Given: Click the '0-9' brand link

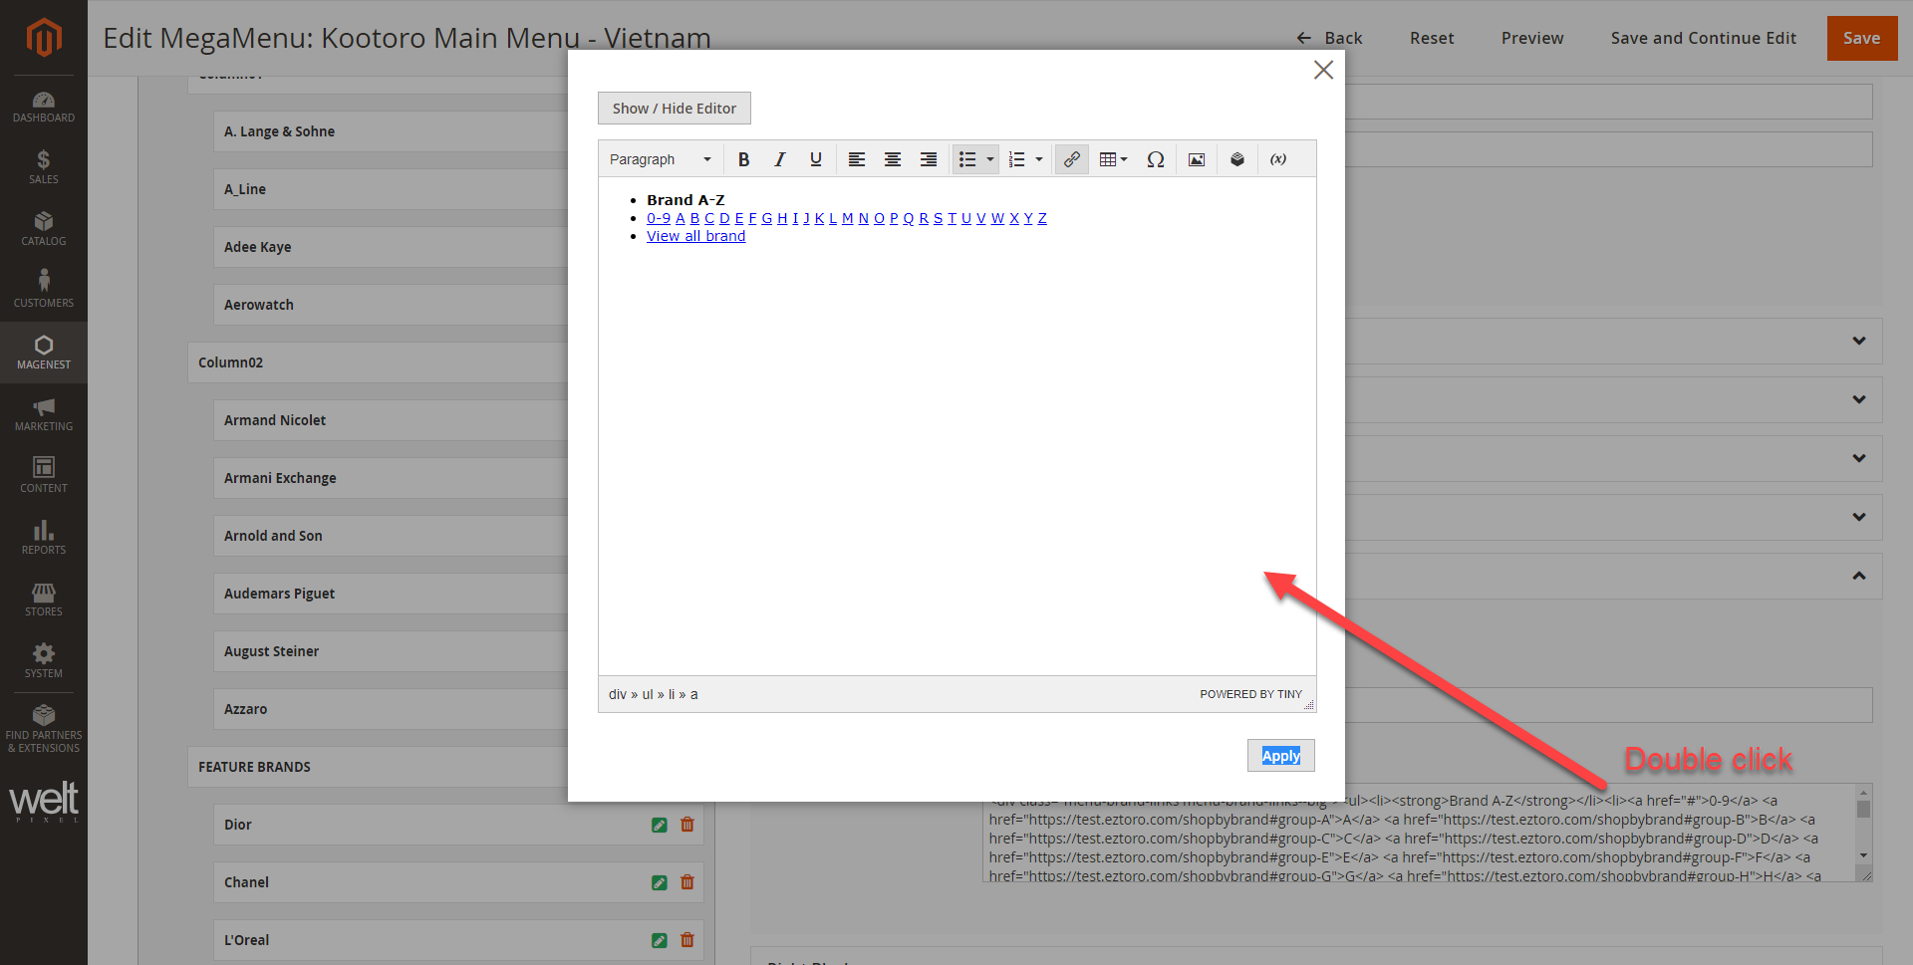Looking at the screenshot, I should coord(659,218).
